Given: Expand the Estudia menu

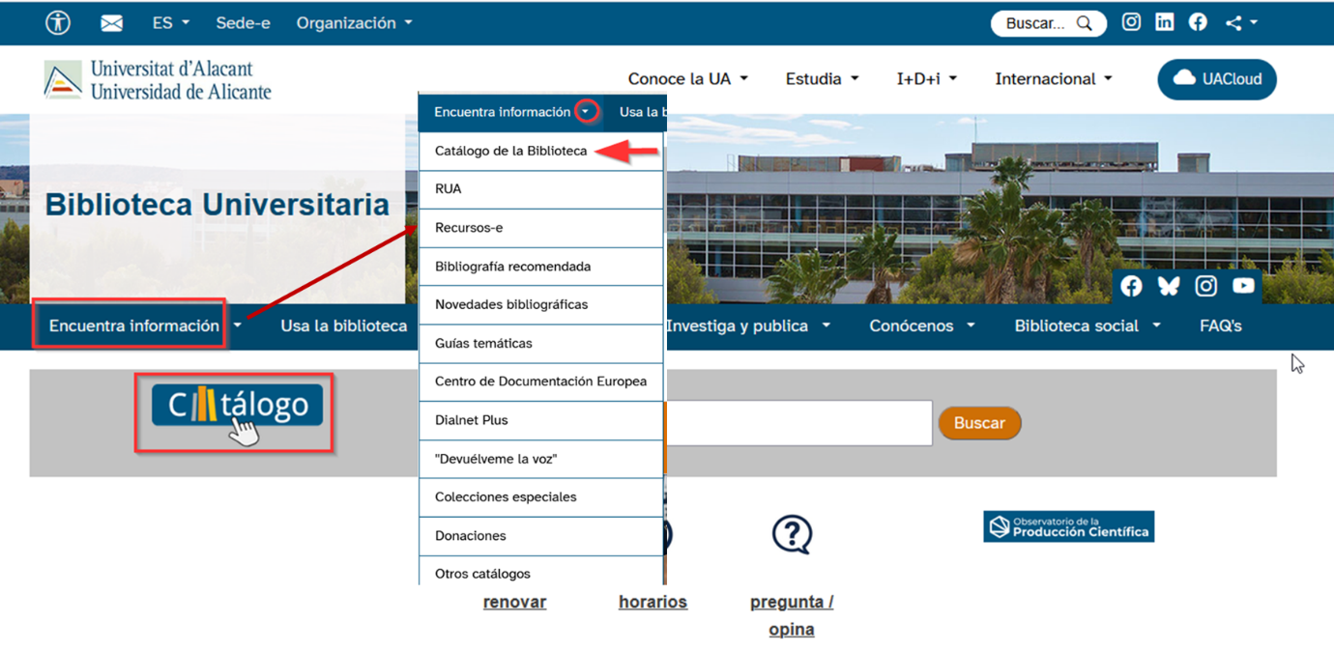Looking at the screenshot, I should pos(822,79).
